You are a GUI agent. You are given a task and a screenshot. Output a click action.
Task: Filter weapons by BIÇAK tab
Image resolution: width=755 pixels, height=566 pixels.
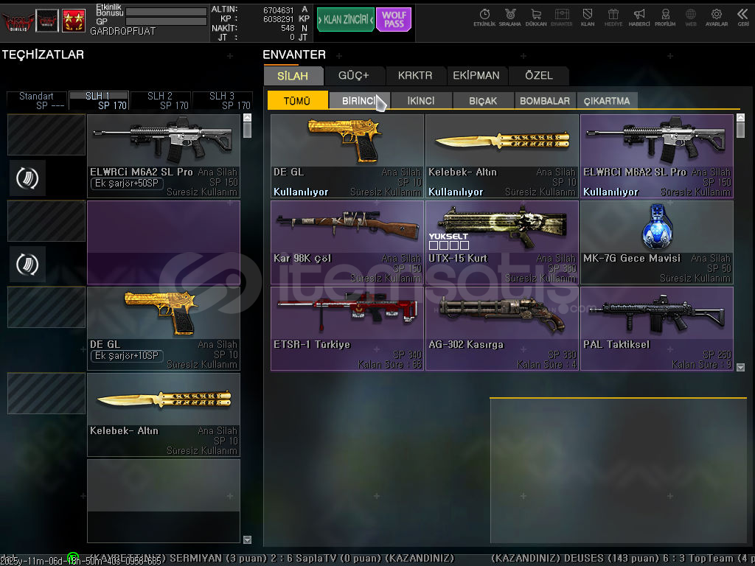click(483, 101)
